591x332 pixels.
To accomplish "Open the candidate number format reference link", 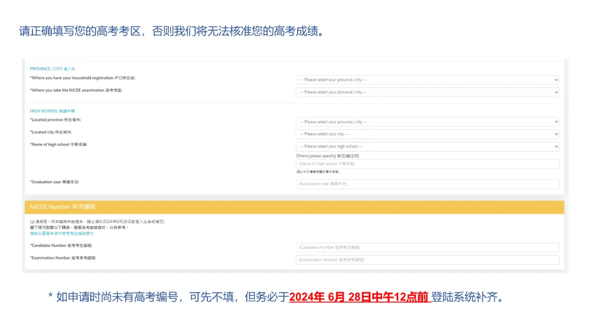I will 62,234.
